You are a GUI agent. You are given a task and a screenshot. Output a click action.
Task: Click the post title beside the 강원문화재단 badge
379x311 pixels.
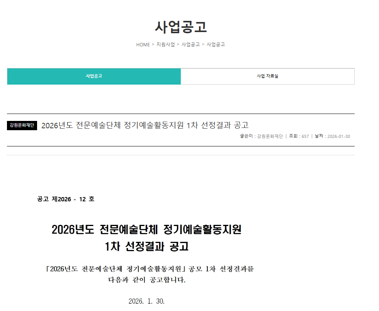[x=144, y=125]
